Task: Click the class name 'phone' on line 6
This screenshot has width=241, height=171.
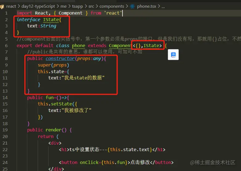Action: (x=79, y=46)
